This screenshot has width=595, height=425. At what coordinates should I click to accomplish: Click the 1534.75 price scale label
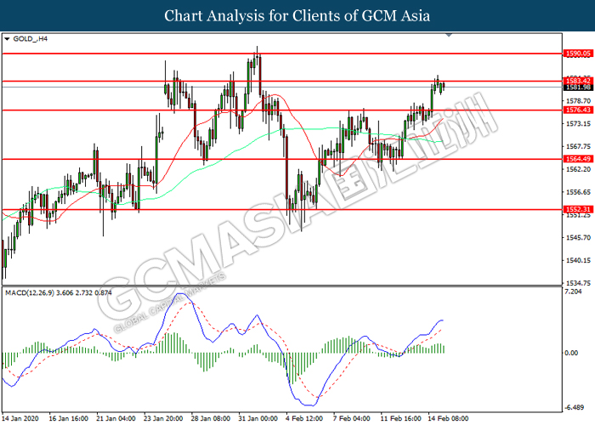pyautogui.click(x=578, y=283)
